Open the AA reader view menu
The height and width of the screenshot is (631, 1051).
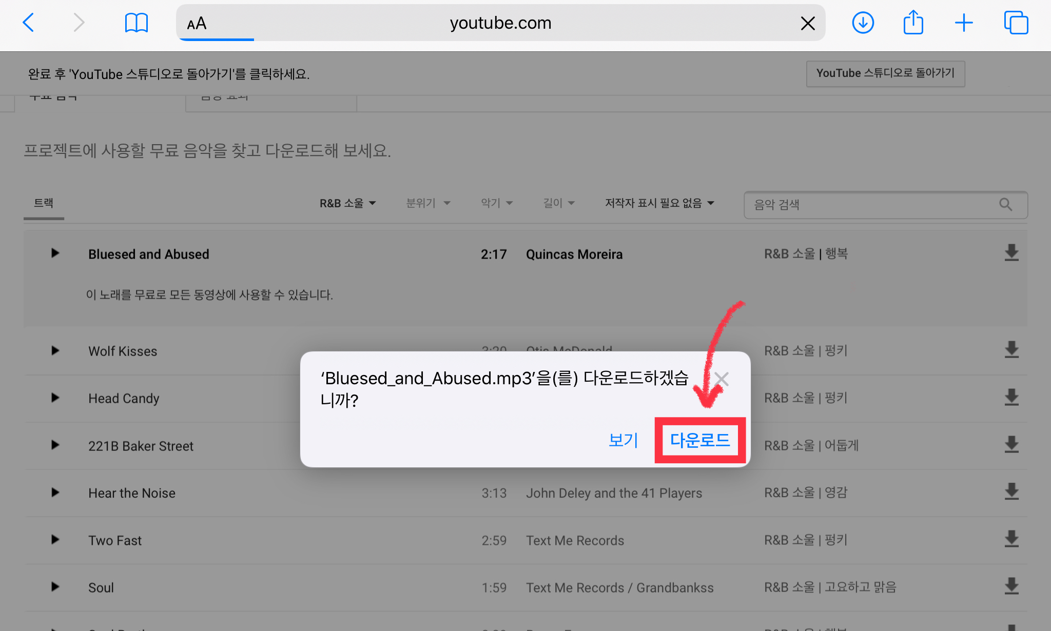click(x=197, y=24)
